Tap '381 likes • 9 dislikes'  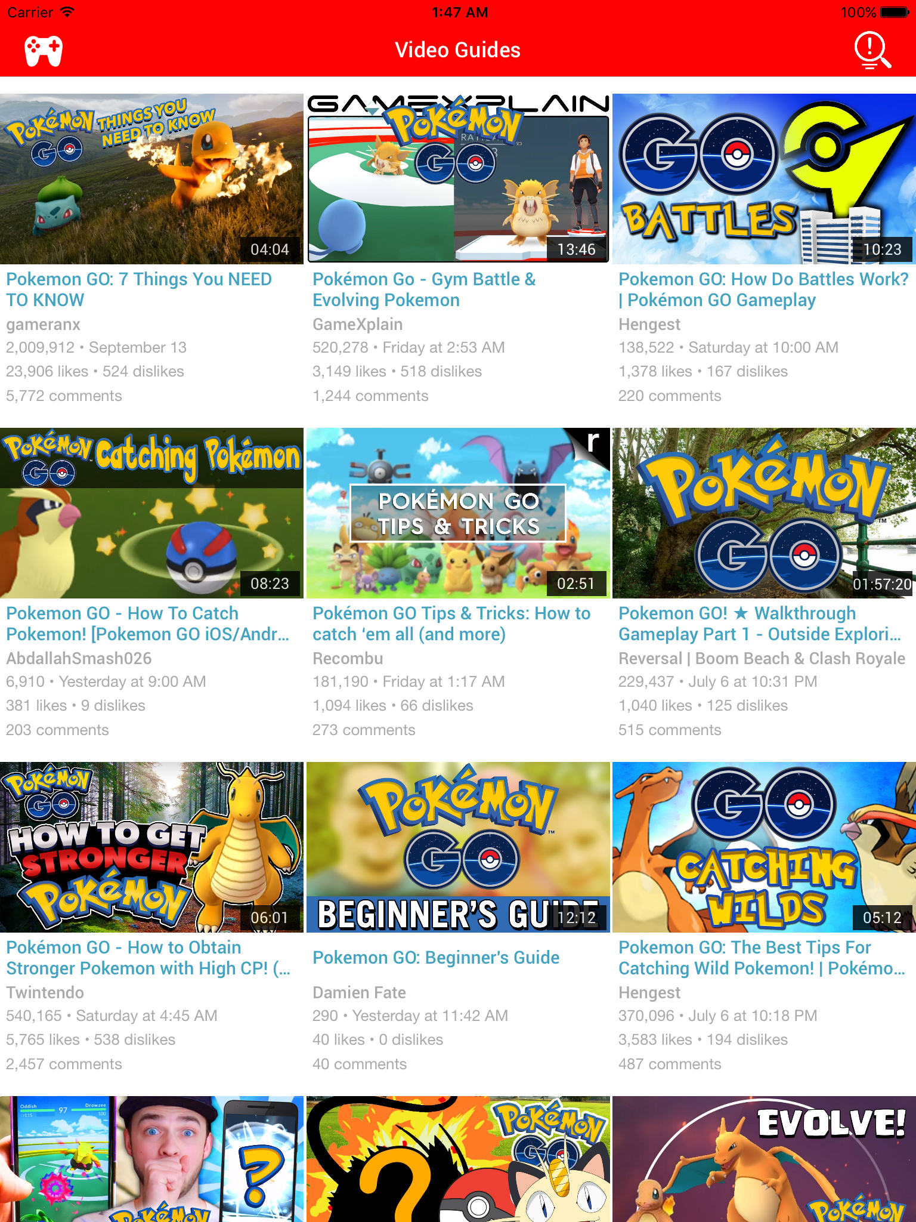pyautogui.click(x=76, y=705)
